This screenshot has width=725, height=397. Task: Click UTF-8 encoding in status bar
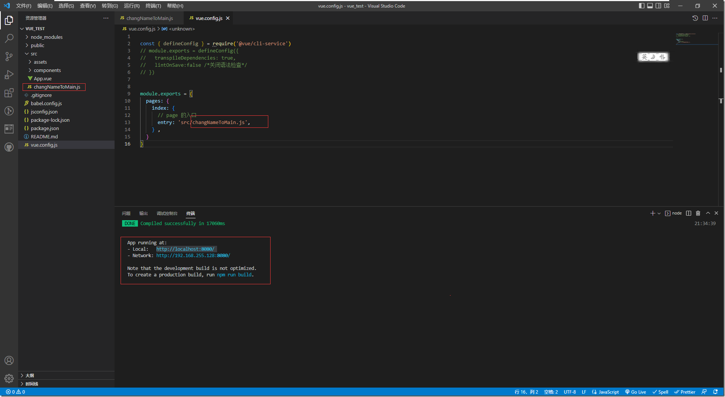click(x=570, y=392)
